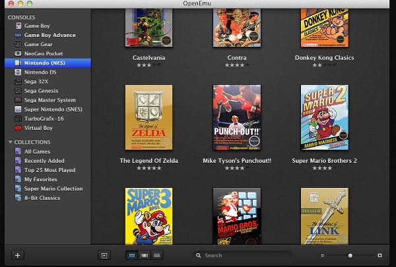This screenshot has width=396, height=267.
Task: Select Super Nintendo (SNES) label in sidebar
Action: [x=53, y=109]
